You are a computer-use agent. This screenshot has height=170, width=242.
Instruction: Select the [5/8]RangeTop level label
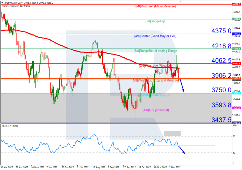pyautogui.click(x=155, y=21)
